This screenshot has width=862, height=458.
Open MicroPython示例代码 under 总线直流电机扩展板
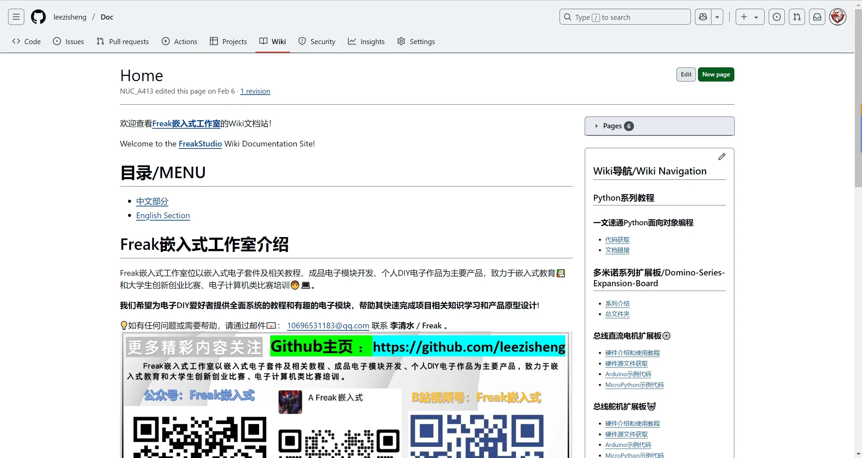[x=634, y=385]
